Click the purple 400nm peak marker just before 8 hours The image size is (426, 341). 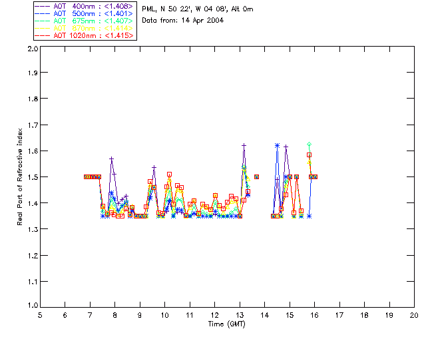click(x=111, y=159)
